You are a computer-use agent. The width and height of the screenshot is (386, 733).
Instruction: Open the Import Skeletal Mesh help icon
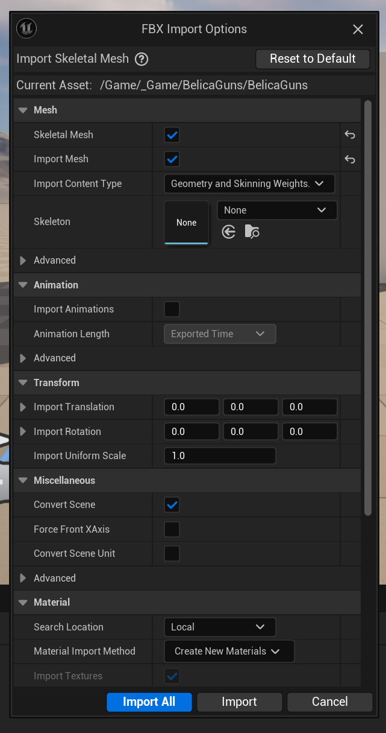(142, 59)
